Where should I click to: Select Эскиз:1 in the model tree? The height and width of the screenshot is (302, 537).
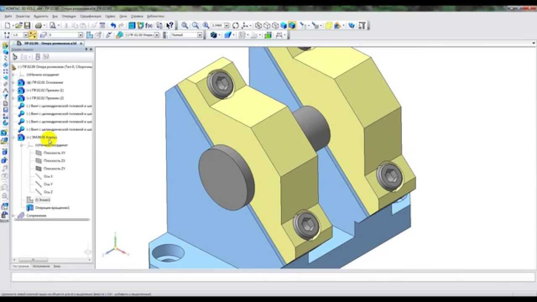coord(42,200)
